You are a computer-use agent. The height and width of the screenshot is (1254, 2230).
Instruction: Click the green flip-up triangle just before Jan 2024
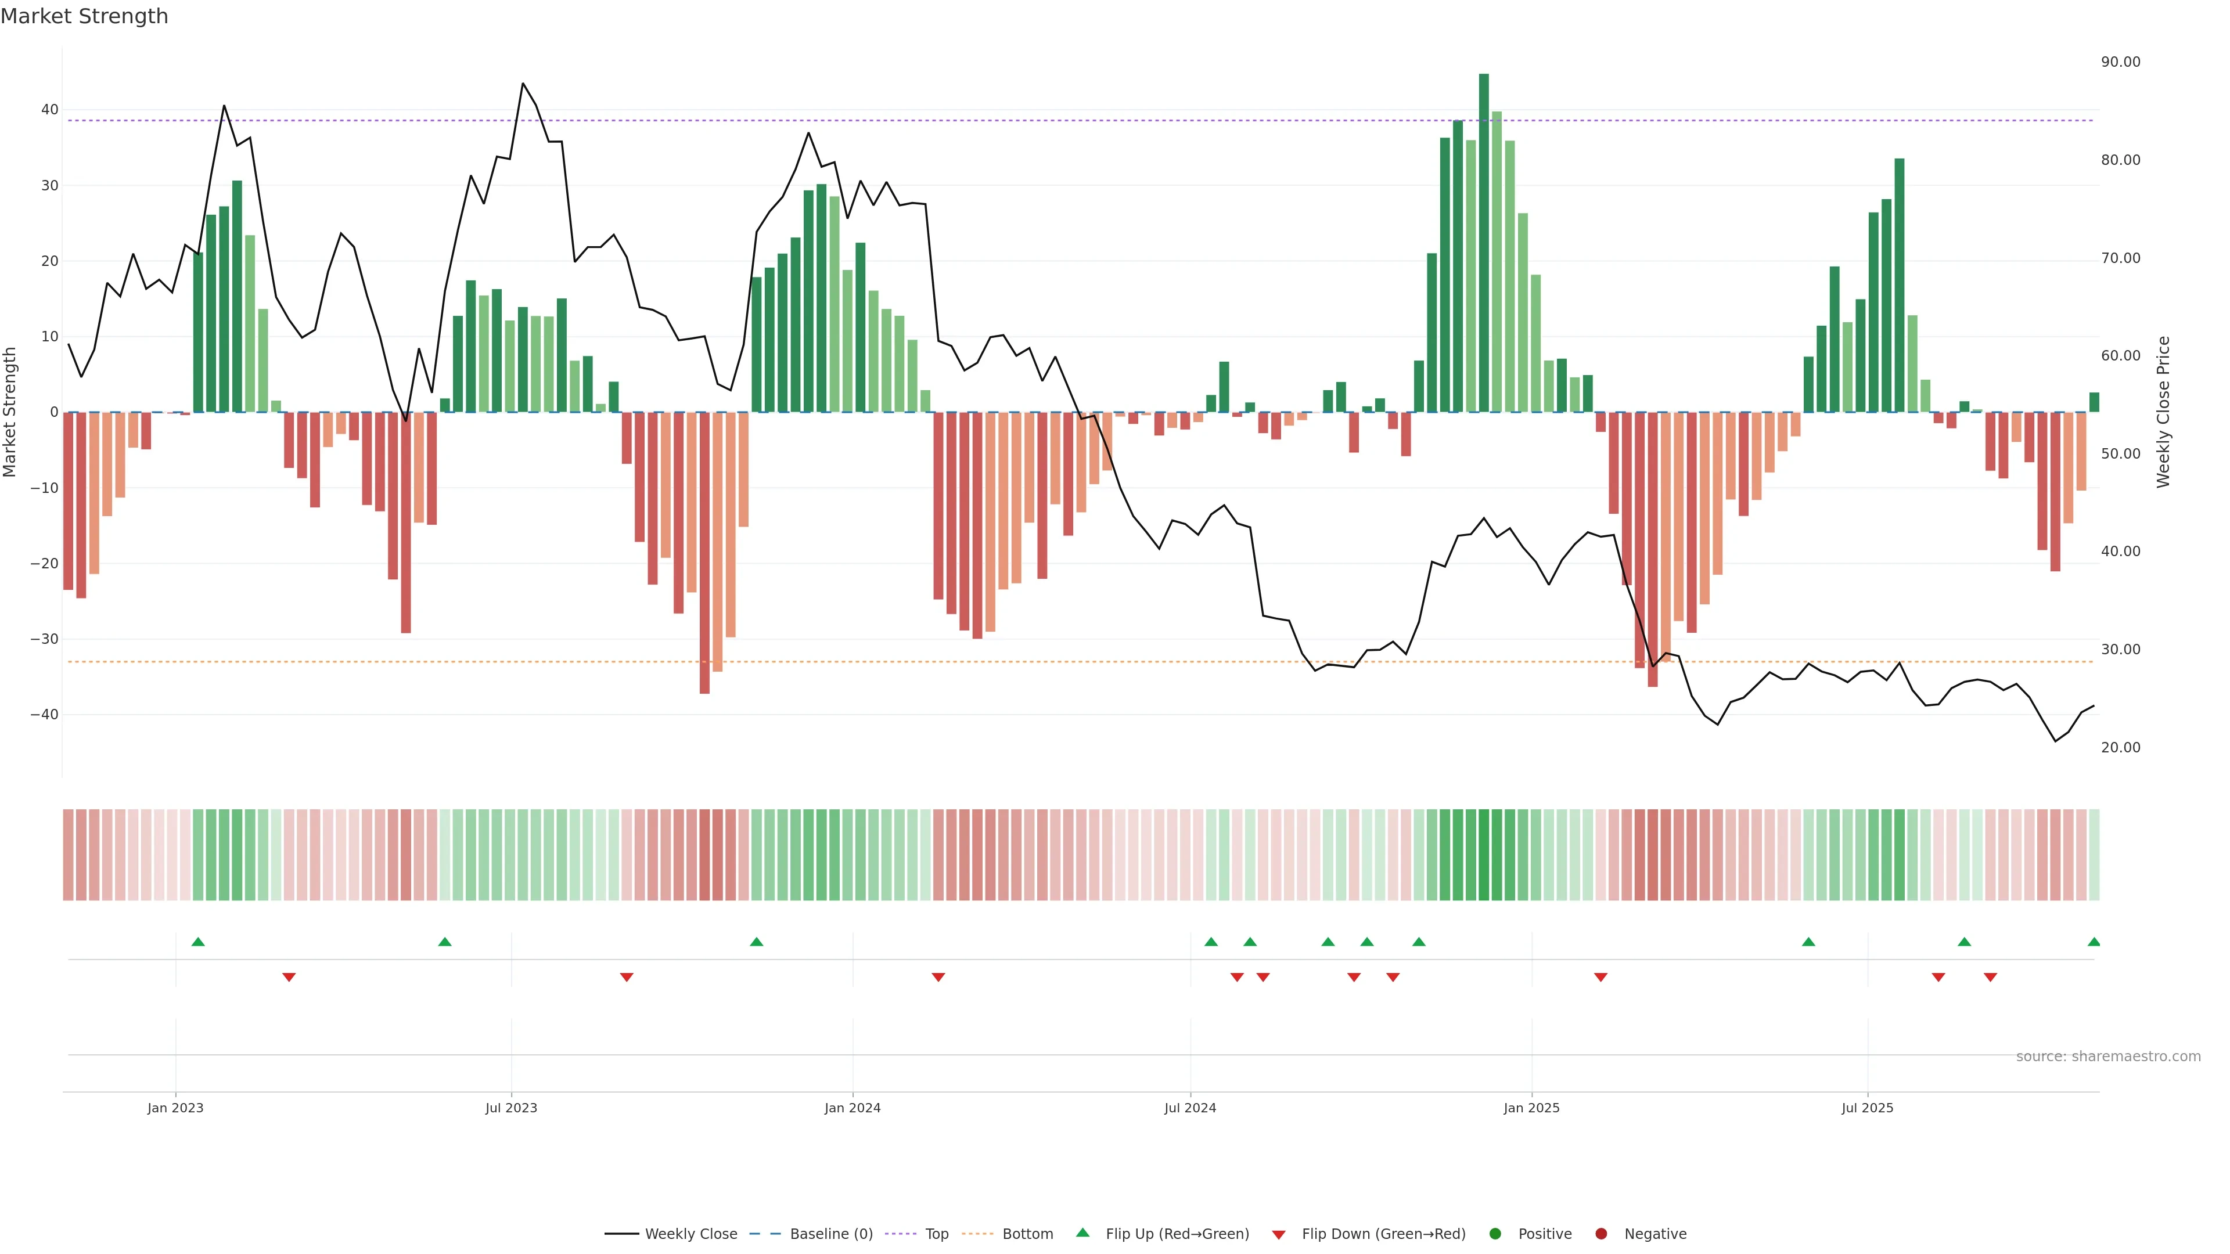click(x=756, y=942)
